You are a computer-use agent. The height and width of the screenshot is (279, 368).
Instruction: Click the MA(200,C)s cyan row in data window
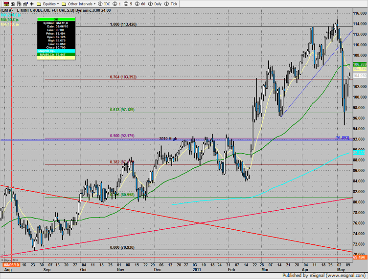pos(56,51)
